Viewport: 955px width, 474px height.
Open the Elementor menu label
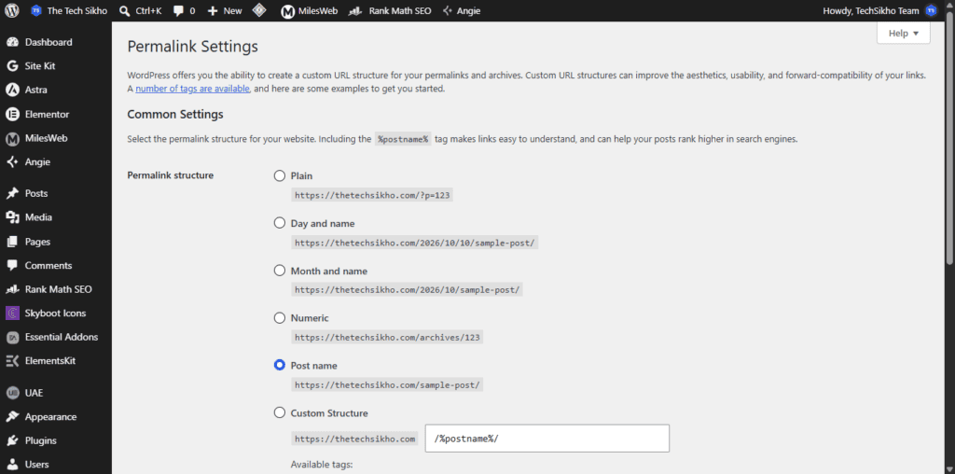pyautogui.click(x=47, y=114)
